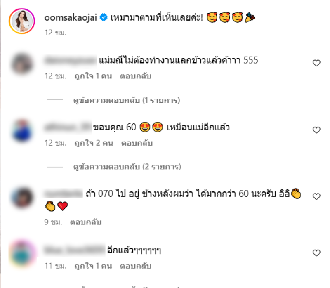Viewport: 330px width, 288px height.
Task: View likes ถูกใจ 1 คน on แม่มณี comment
Action: click(93, 76)
